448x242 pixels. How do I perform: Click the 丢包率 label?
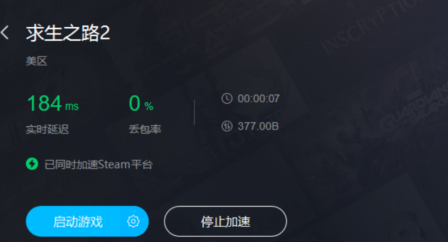(x=145, y=129)
